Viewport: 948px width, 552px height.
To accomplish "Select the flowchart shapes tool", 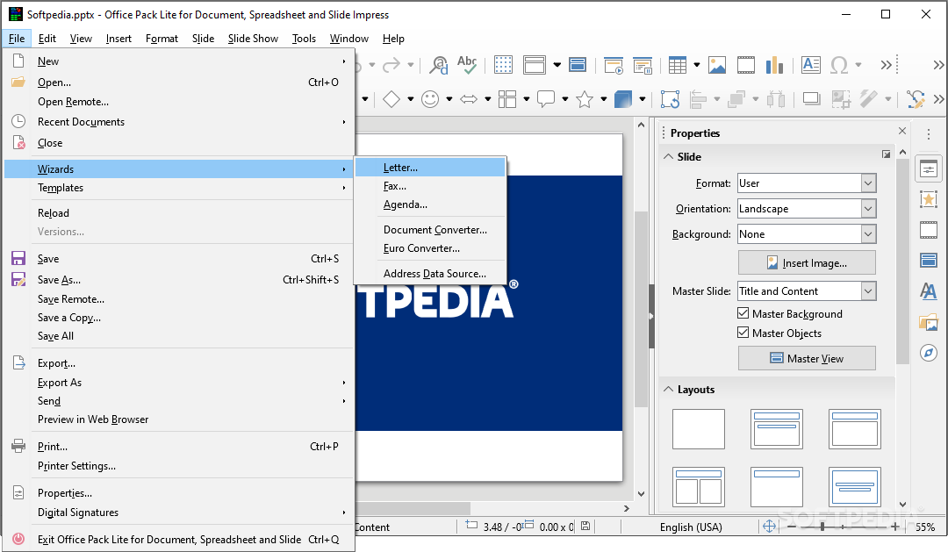I will pos(507,99).
